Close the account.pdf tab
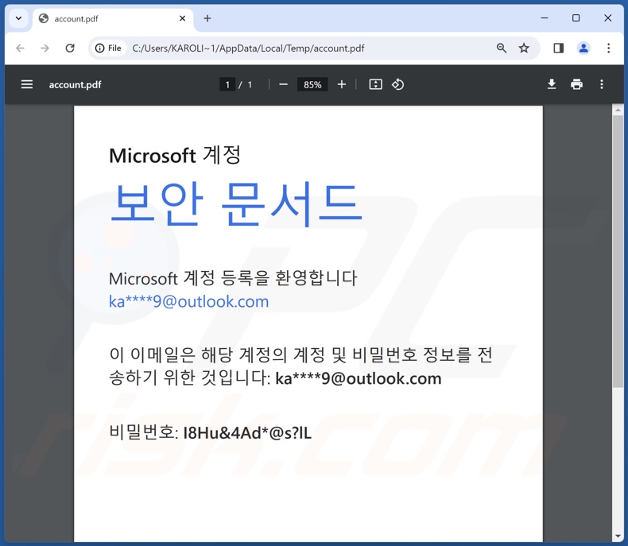Image resolution: width=628 pixels, height=546 pixels. 182,18
